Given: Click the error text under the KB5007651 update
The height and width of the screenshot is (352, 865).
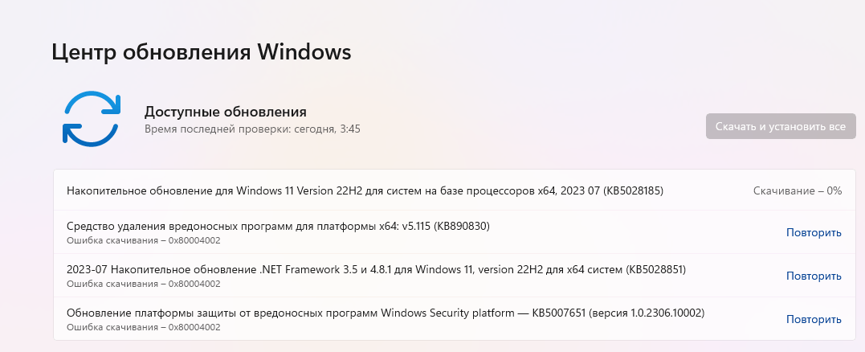Looking at the screenshot, I should pos(144,327).
